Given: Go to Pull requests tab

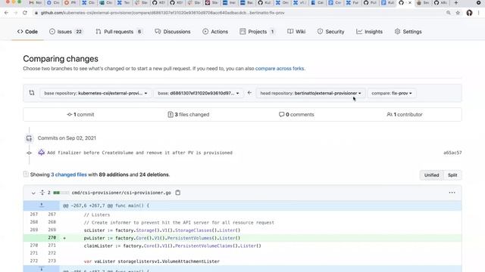Looking at the screenshot, I should (x=119, y=32).
